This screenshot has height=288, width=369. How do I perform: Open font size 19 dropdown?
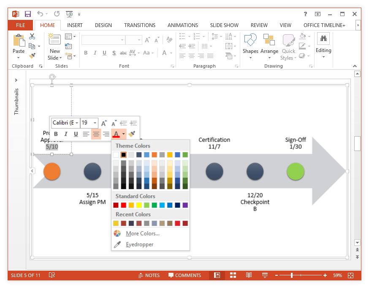click(x=95, y=123)
